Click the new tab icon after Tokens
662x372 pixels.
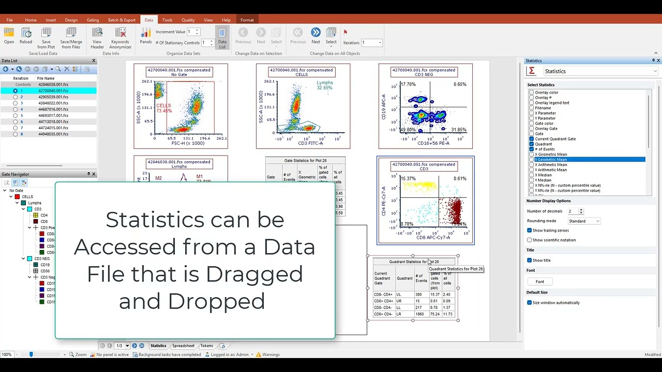pyautogui.click(x=222, y=346)
